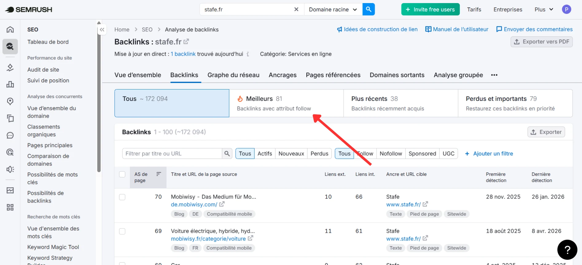Open stafe.fr external link icon in title
Image resolution: width=582 pixels, height=265 pixels.
tap(186, 41)
